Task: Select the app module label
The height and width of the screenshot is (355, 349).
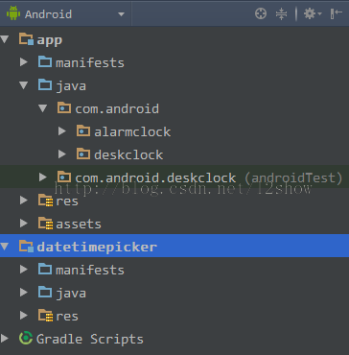Action: pos(50,40)
